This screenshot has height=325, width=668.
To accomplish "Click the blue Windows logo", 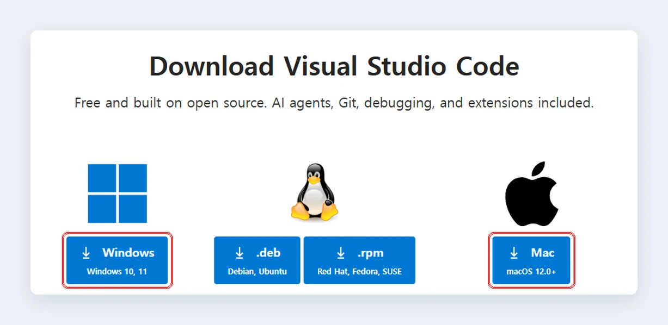I will [117, 193].
